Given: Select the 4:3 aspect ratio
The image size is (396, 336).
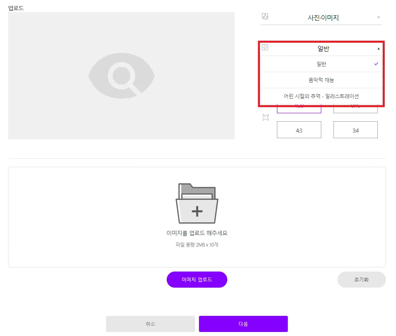Looking at the screenshot, I should pyautogui.click(x=299, y=130).
